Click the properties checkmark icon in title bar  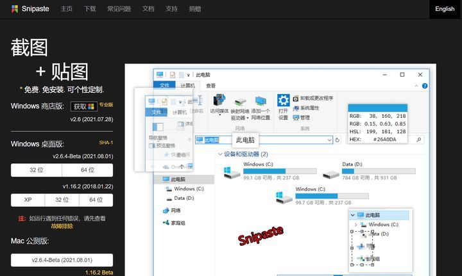coord(173,75)
